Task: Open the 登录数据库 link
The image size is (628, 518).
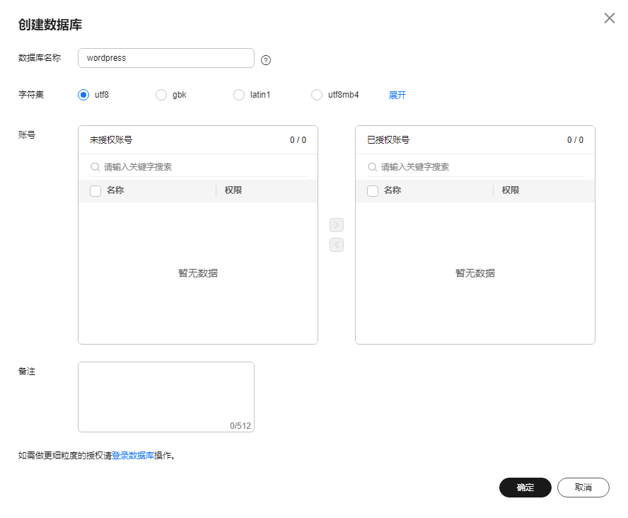Action: 133,456
